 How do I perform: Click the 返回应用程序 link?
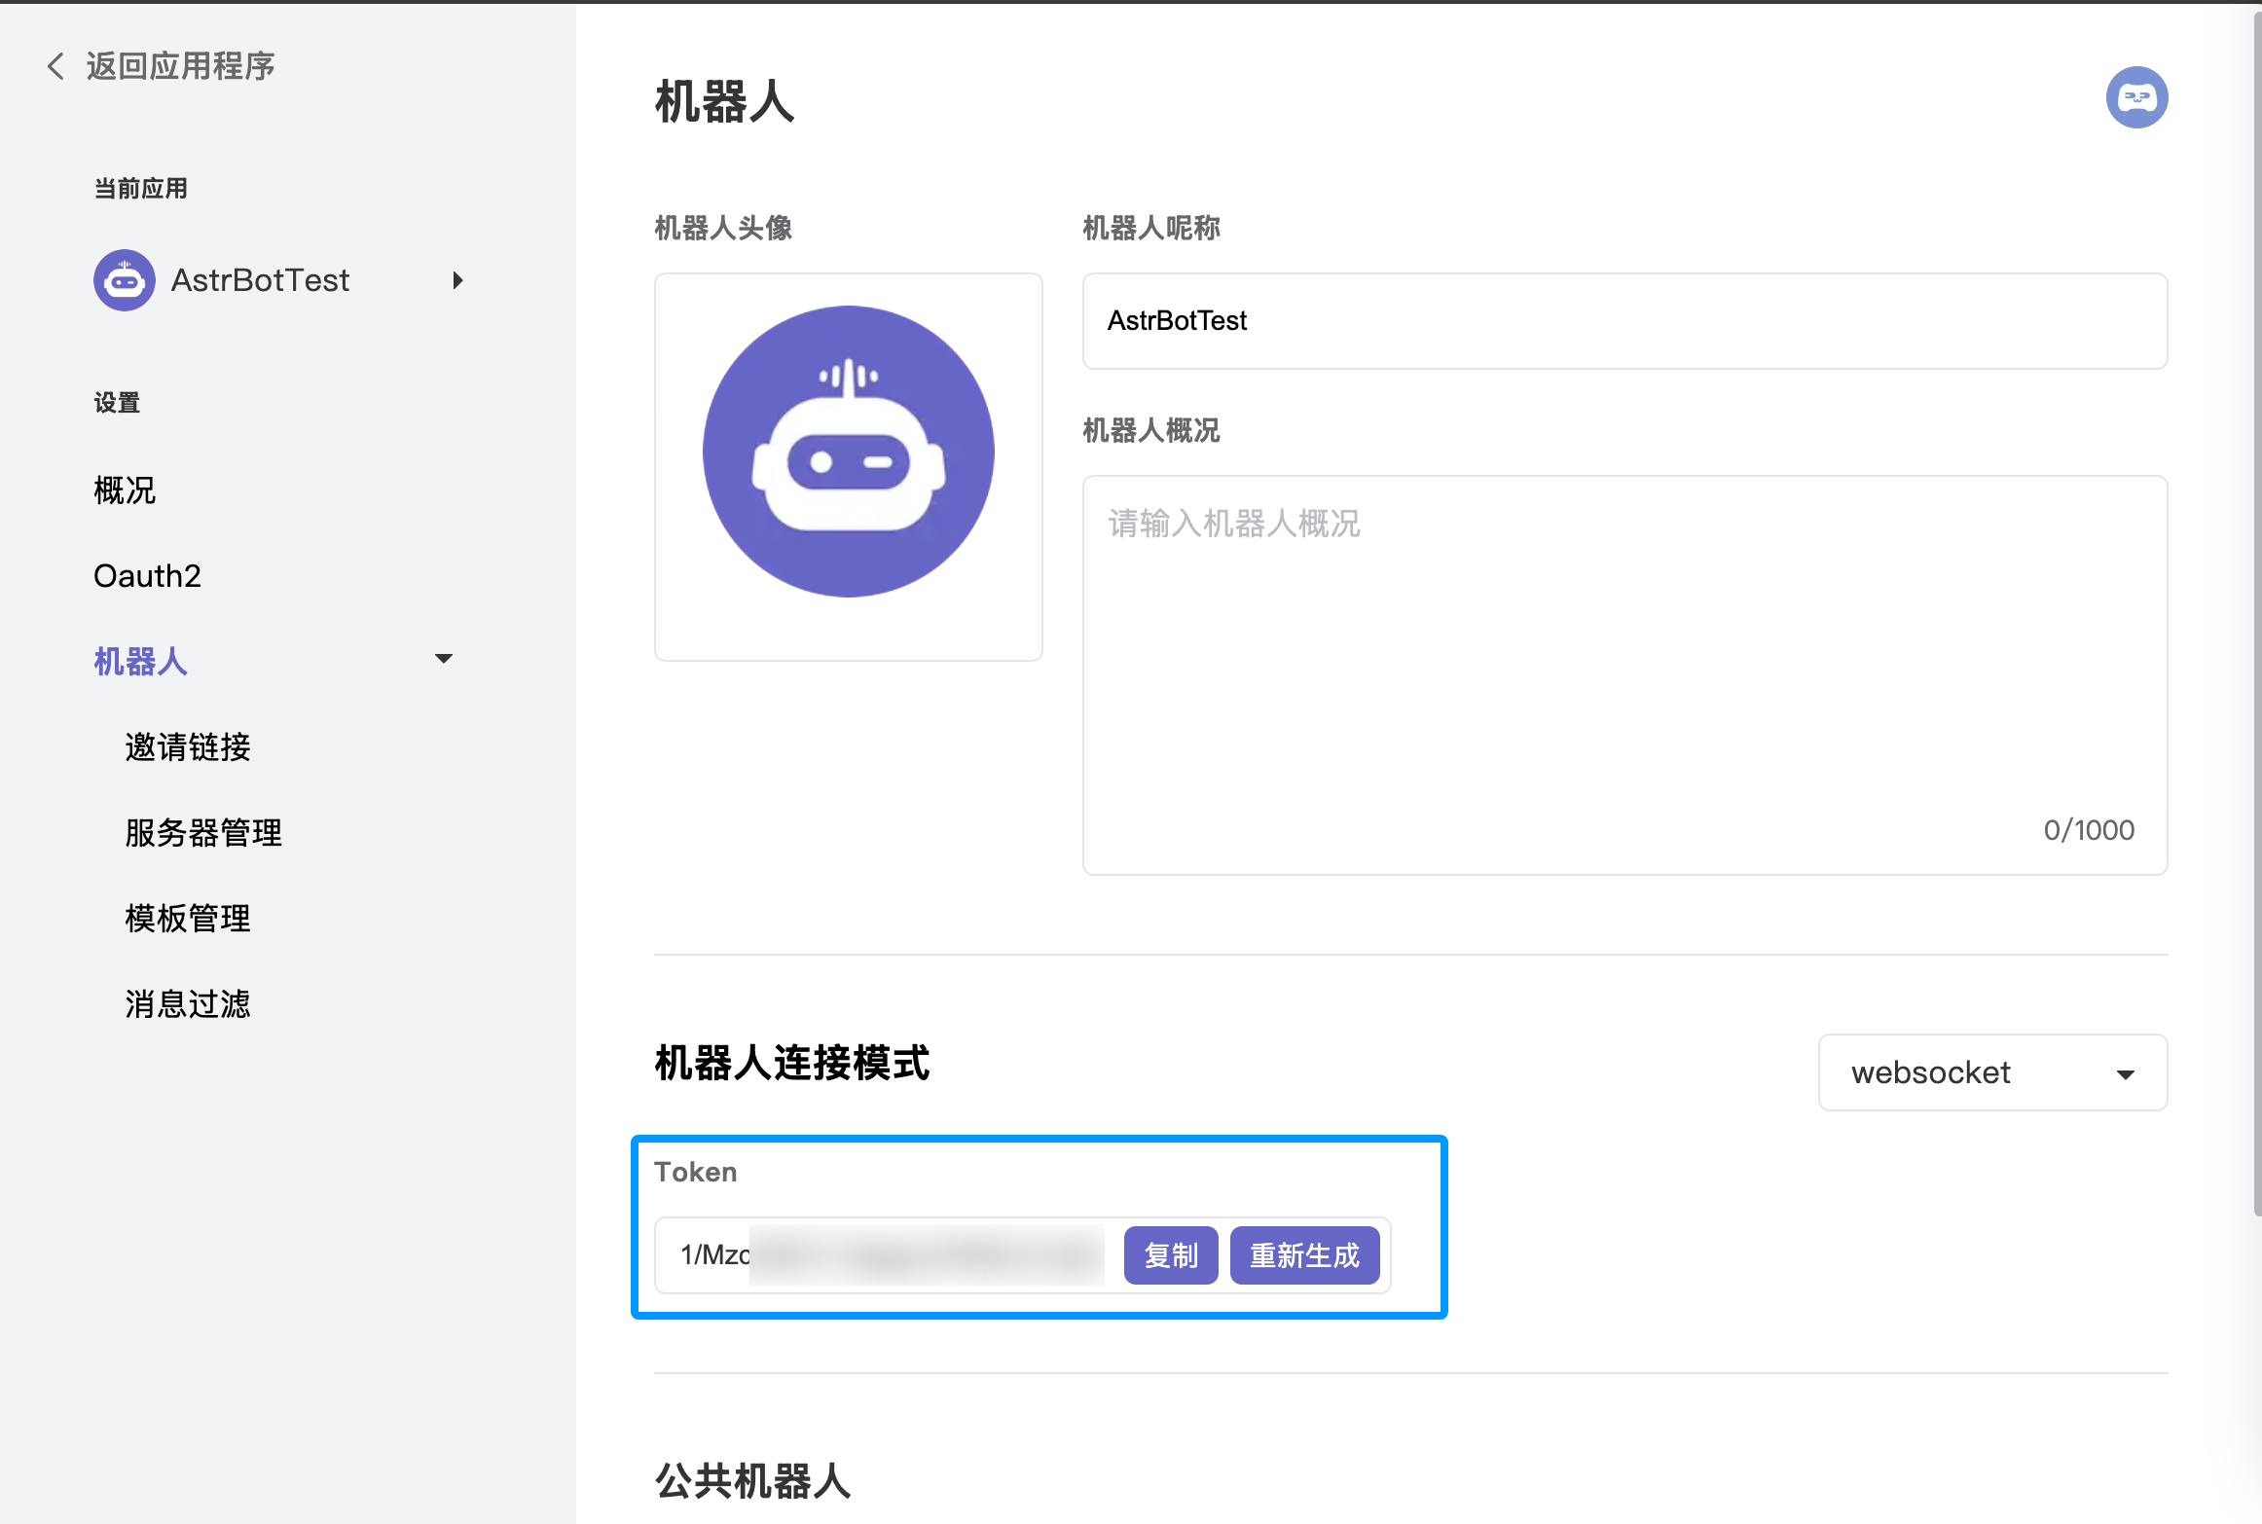tap(180, 66)
